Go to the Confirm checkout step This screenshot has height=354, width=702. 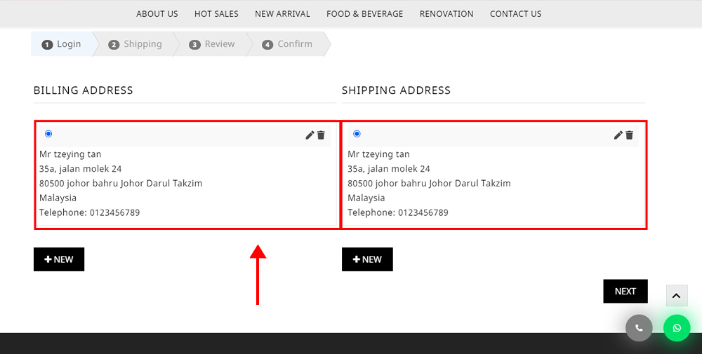tap(289, 43)
